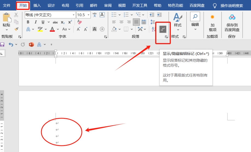Toggle Underline formatting

coord(43,22)
